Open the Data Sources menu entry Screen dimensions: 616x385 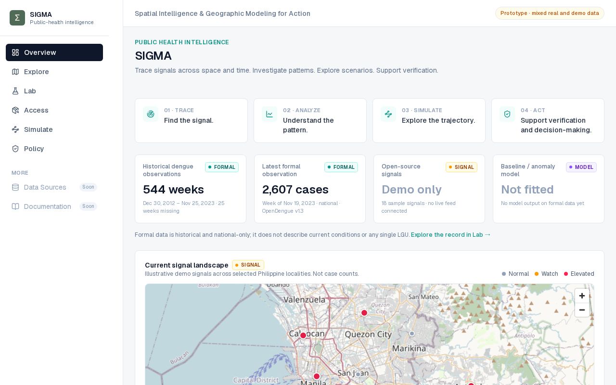(x=54, y=187)
